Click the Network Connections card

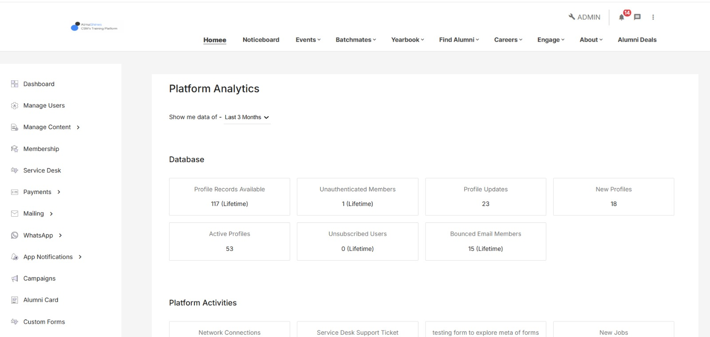coord(229,329)
